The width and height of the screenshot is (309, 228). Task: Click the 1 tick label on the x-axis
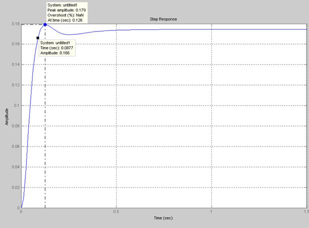click(x=211, y=211)
